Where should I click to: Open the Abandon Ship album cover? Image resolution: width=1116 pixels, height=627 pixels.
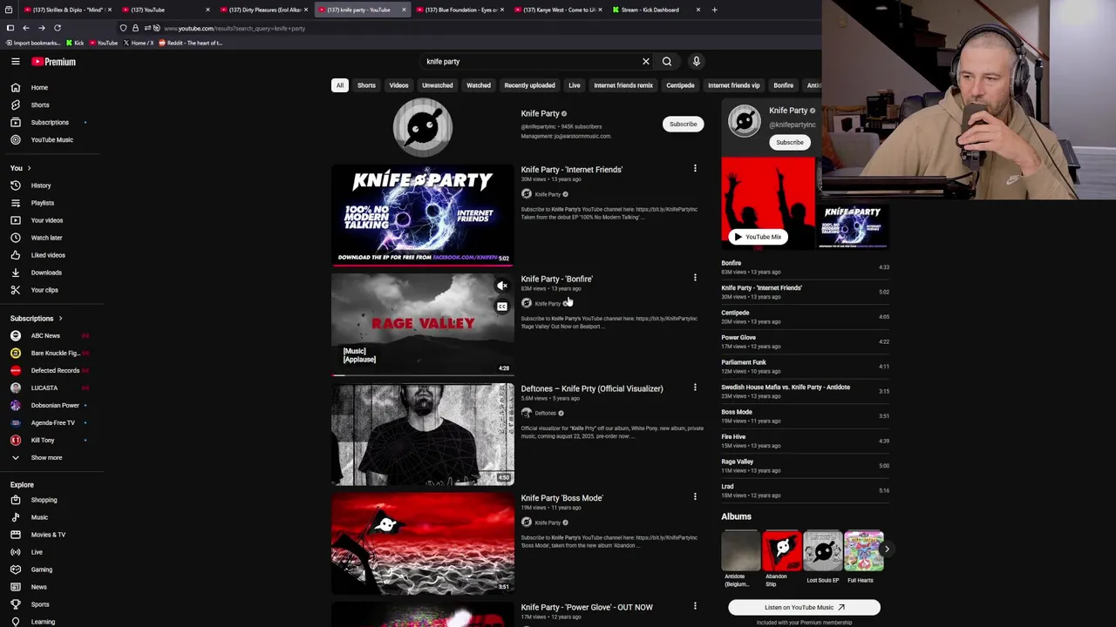782,550
